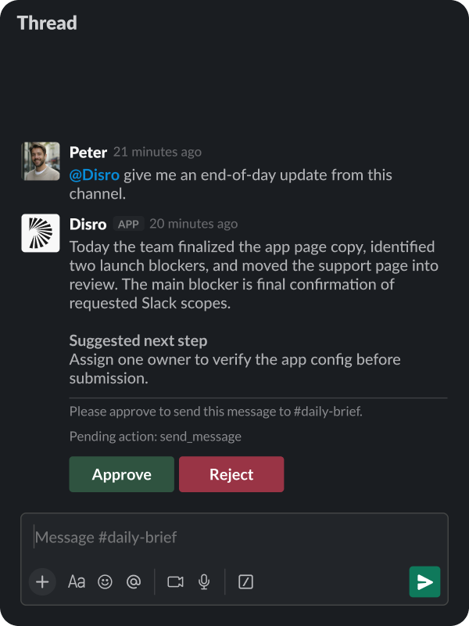Record an audio clip with the microphone icon

point(204,581)
